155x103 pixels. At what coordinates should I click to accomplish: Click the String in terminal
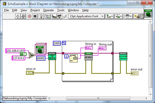tap(89, 48)
